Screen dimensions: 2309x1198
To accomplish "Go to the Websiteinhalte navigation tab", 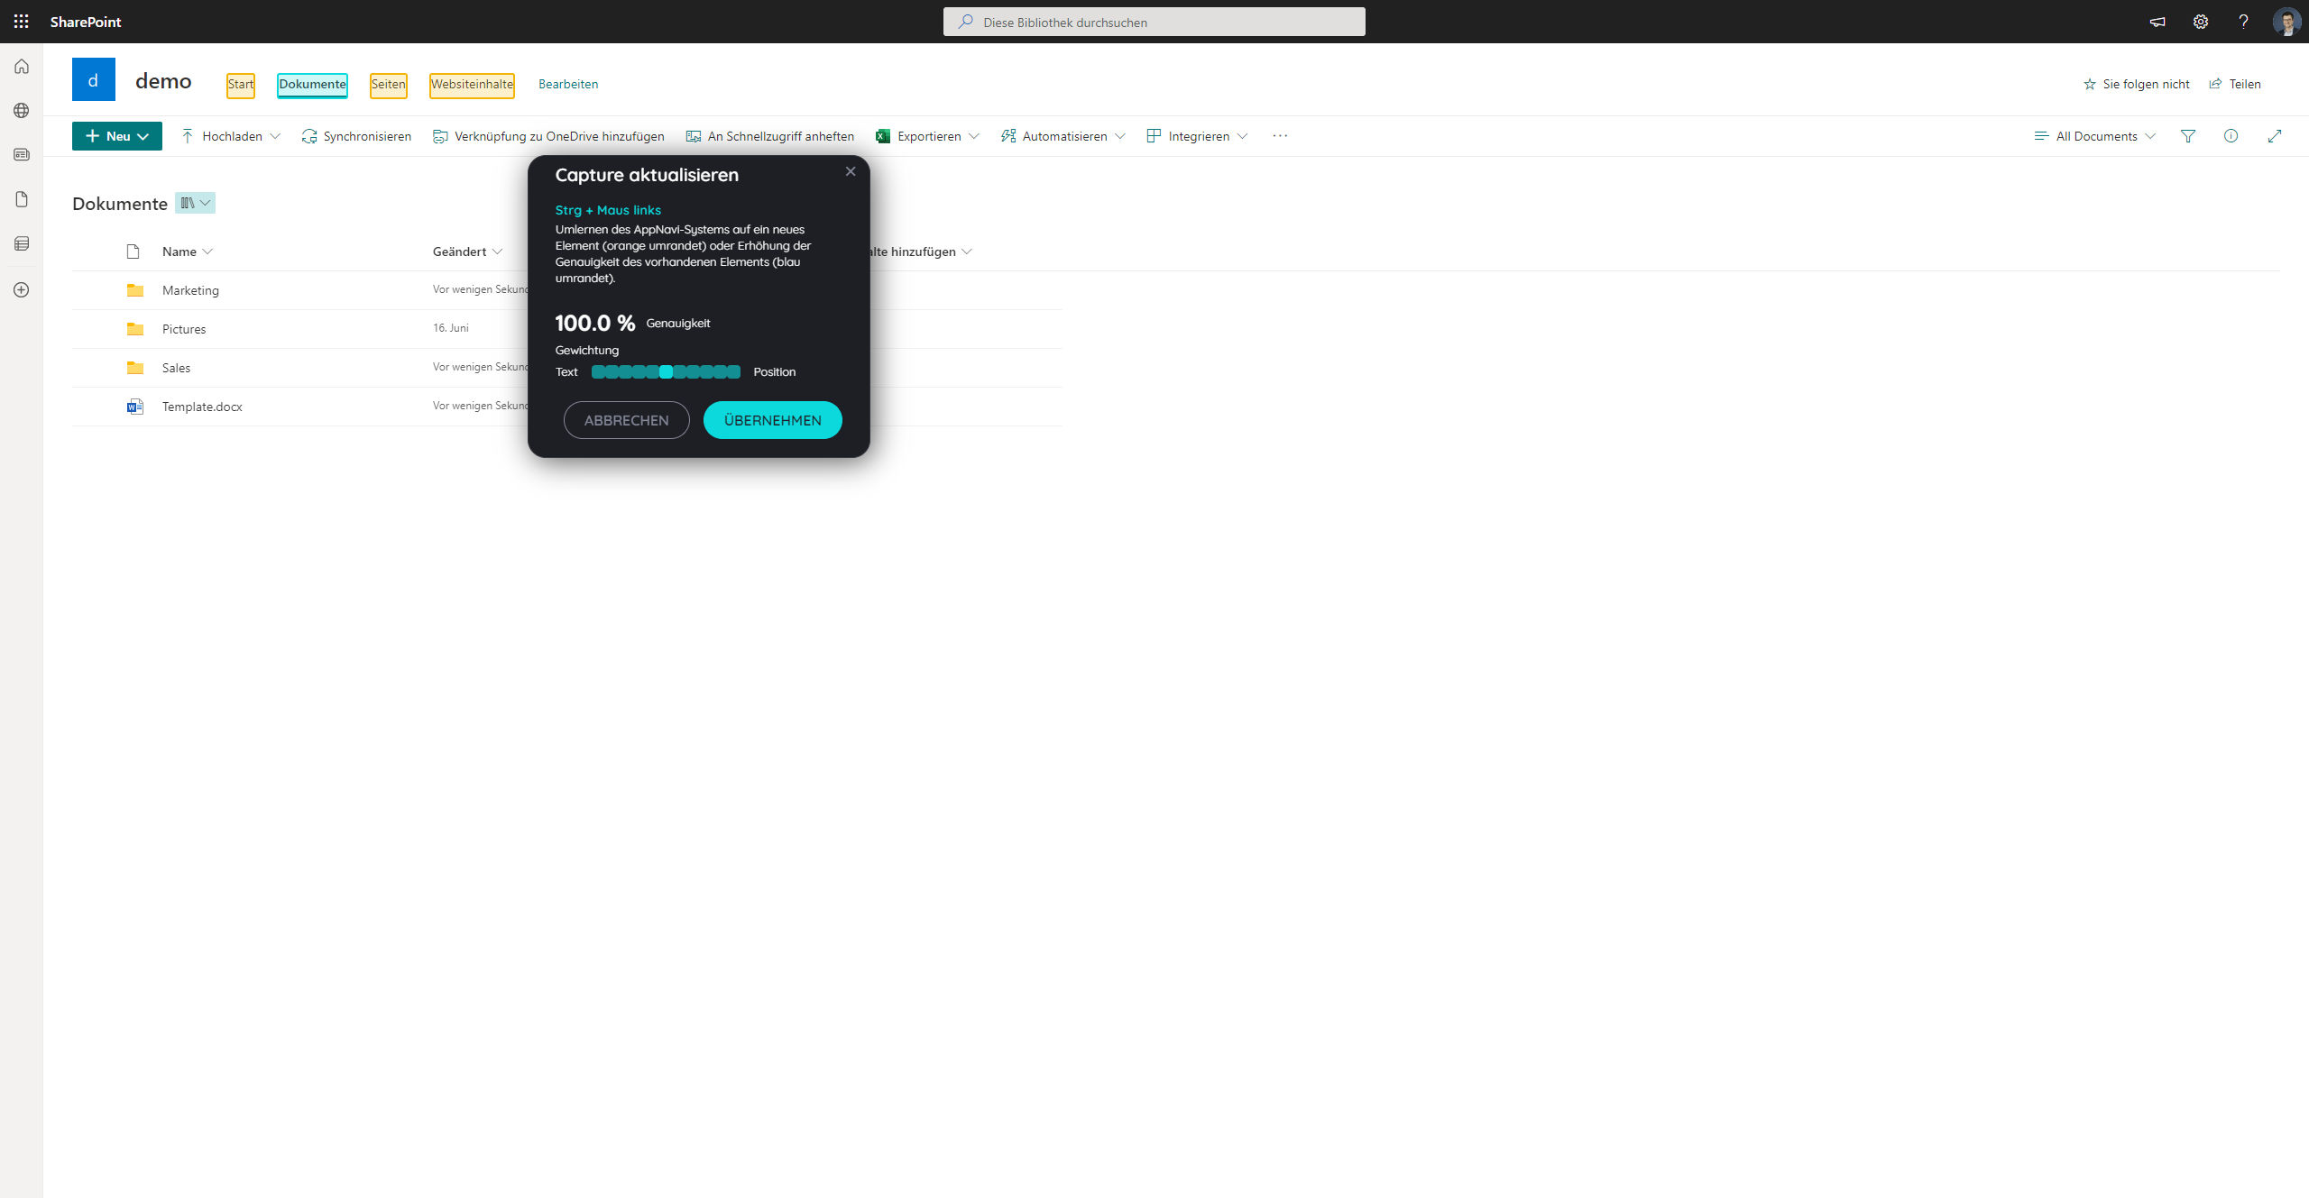I will coord(472,85).
